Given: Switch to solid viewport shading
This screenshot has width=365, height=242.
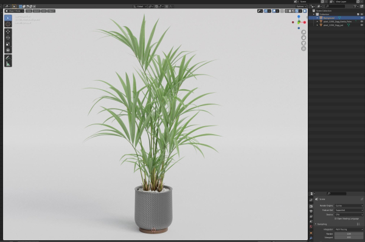Looking at the screenshot, I should point(290,11).
